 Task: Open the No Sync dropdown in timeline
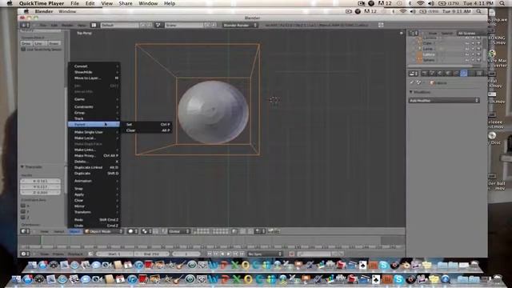[x=264, y=254]
